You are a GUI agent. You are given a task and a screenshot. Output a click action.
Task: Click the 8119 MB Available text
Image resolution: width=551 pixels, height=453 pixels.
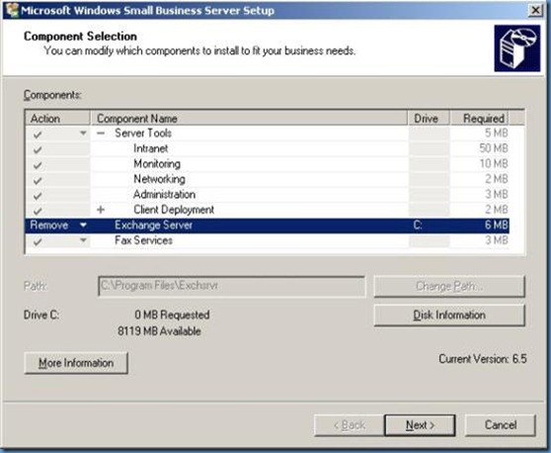point(159,331)
